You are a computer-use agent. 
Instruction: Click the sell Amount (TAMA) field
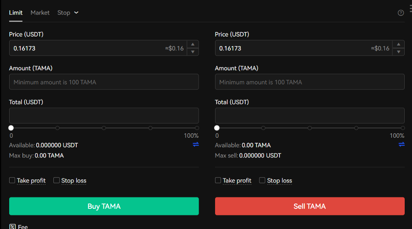[x=310, y=82]
